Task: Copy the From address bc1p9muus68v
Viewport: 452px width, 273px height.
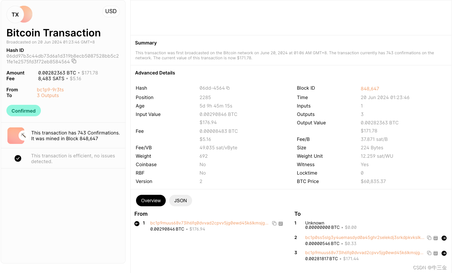Action: pos(274,223)
